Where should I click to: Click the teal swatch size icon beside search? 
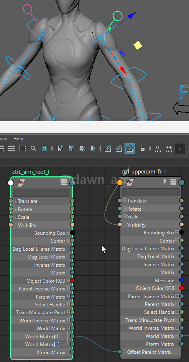click(x=44, y=148)
